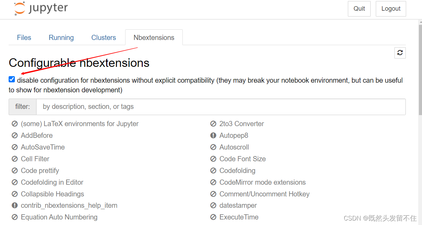Viewport: 422px width, 225px height.
Task: Click the disabled icon beside AddBefore
Action: coord(14,135)
